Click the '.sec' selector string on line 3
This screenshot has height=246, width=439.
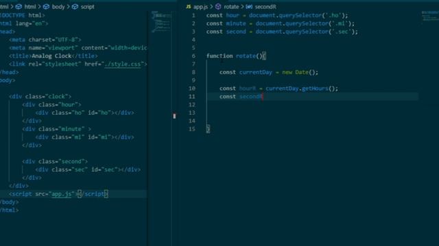pyautogui.click(x=341, y=31)
